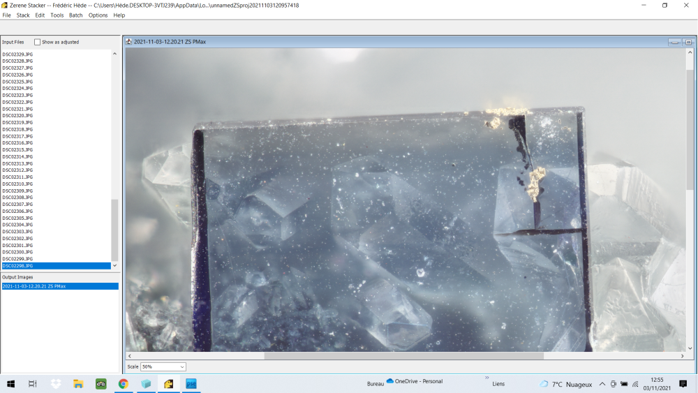Viewport: 698px width, 393px height.
Task: Open File Explorer from the taskbar
Action: pos(78,383)
